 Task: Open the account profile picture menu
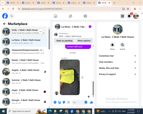click(136, 16)
